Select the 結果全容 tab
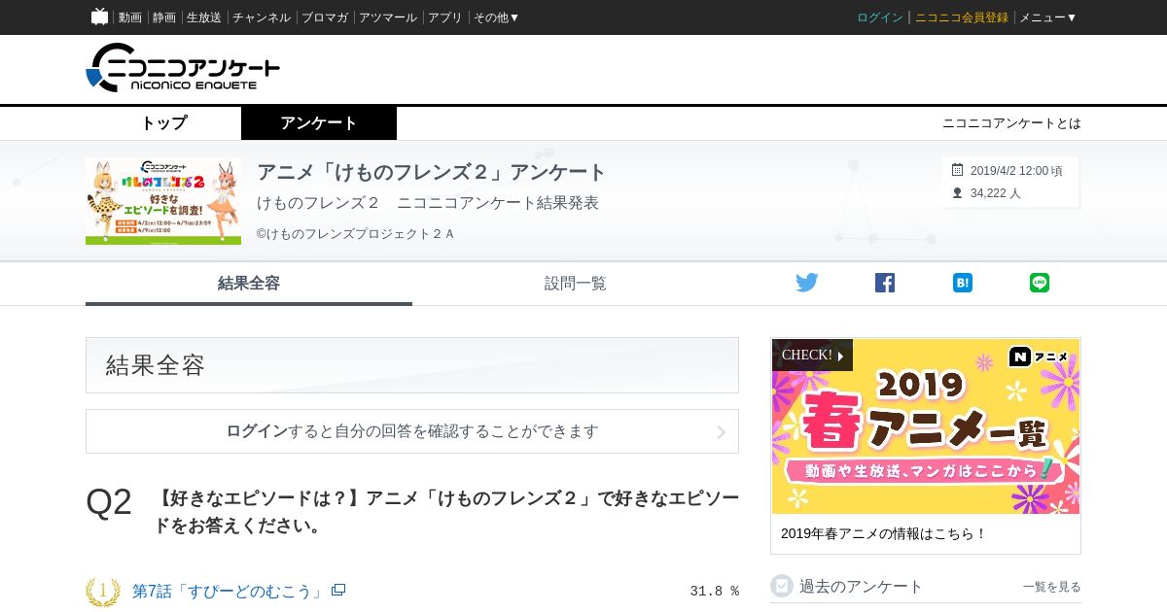The image size is (1167, 612). click(249, 284)
